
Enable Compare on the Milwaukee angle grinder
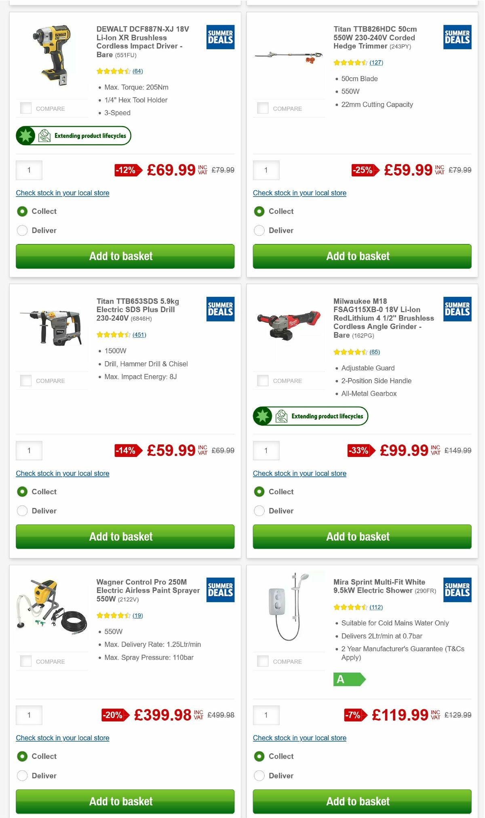[262, 380]
